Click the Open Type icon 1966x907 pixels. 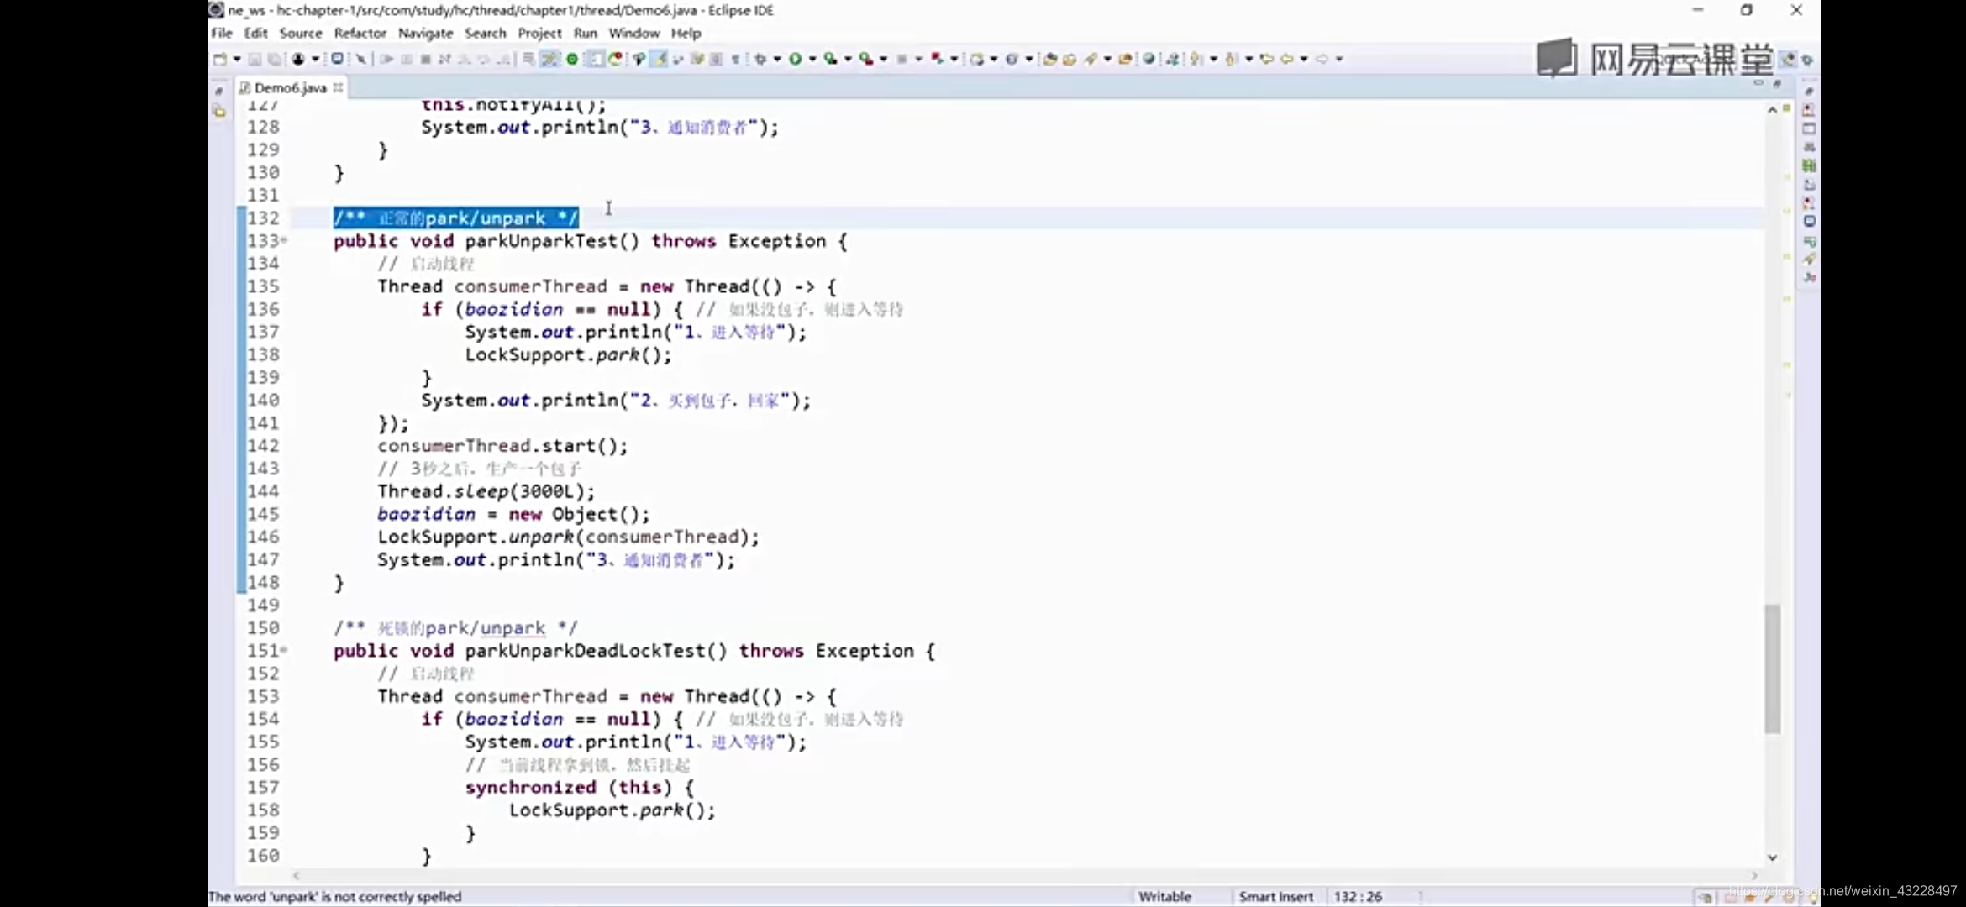click(x=1049, y=59)
